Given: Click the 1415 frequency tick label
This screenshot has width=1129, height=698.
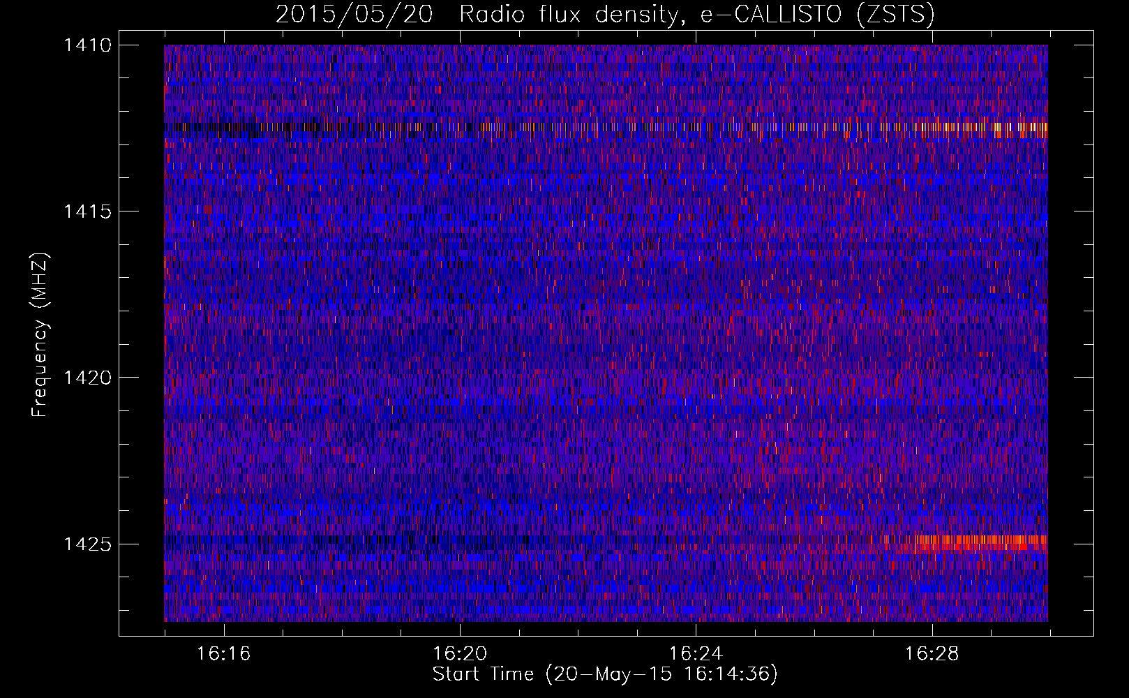Looking at the screenshot, I should tap(87, 211).
